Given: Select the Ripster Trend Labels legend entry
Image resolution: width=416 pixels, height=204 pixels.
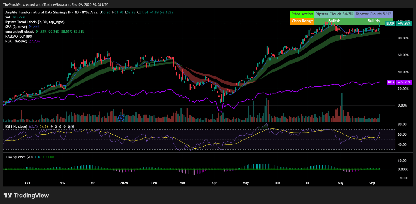Looking at the screenshot, I should click(x=35, y=22).
